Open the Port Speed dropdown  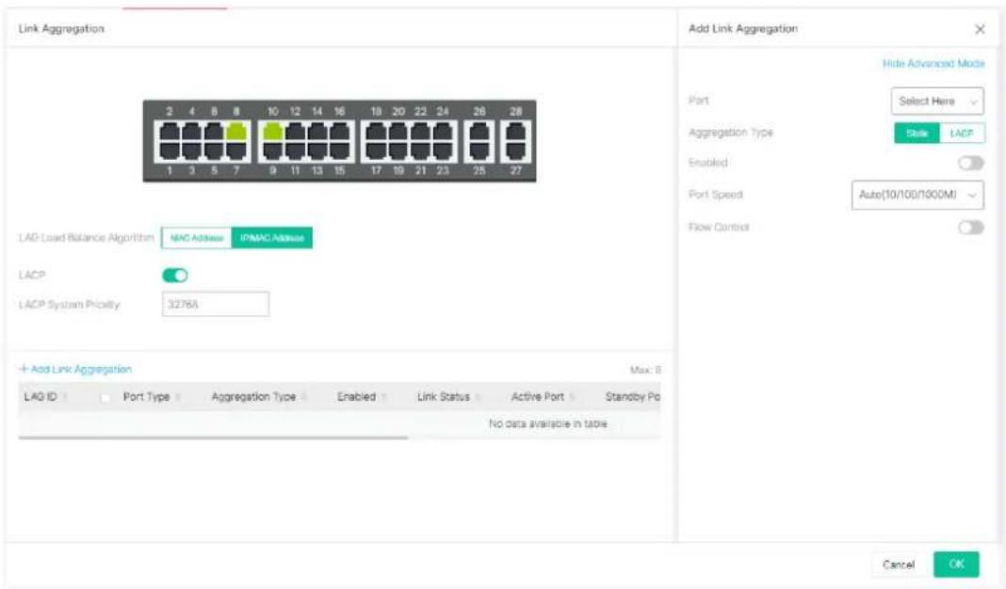[917, 195]
